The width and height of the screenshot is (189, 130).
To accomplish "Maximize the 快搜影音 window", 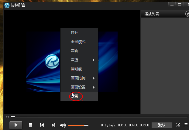I will [x=180, y=5].
